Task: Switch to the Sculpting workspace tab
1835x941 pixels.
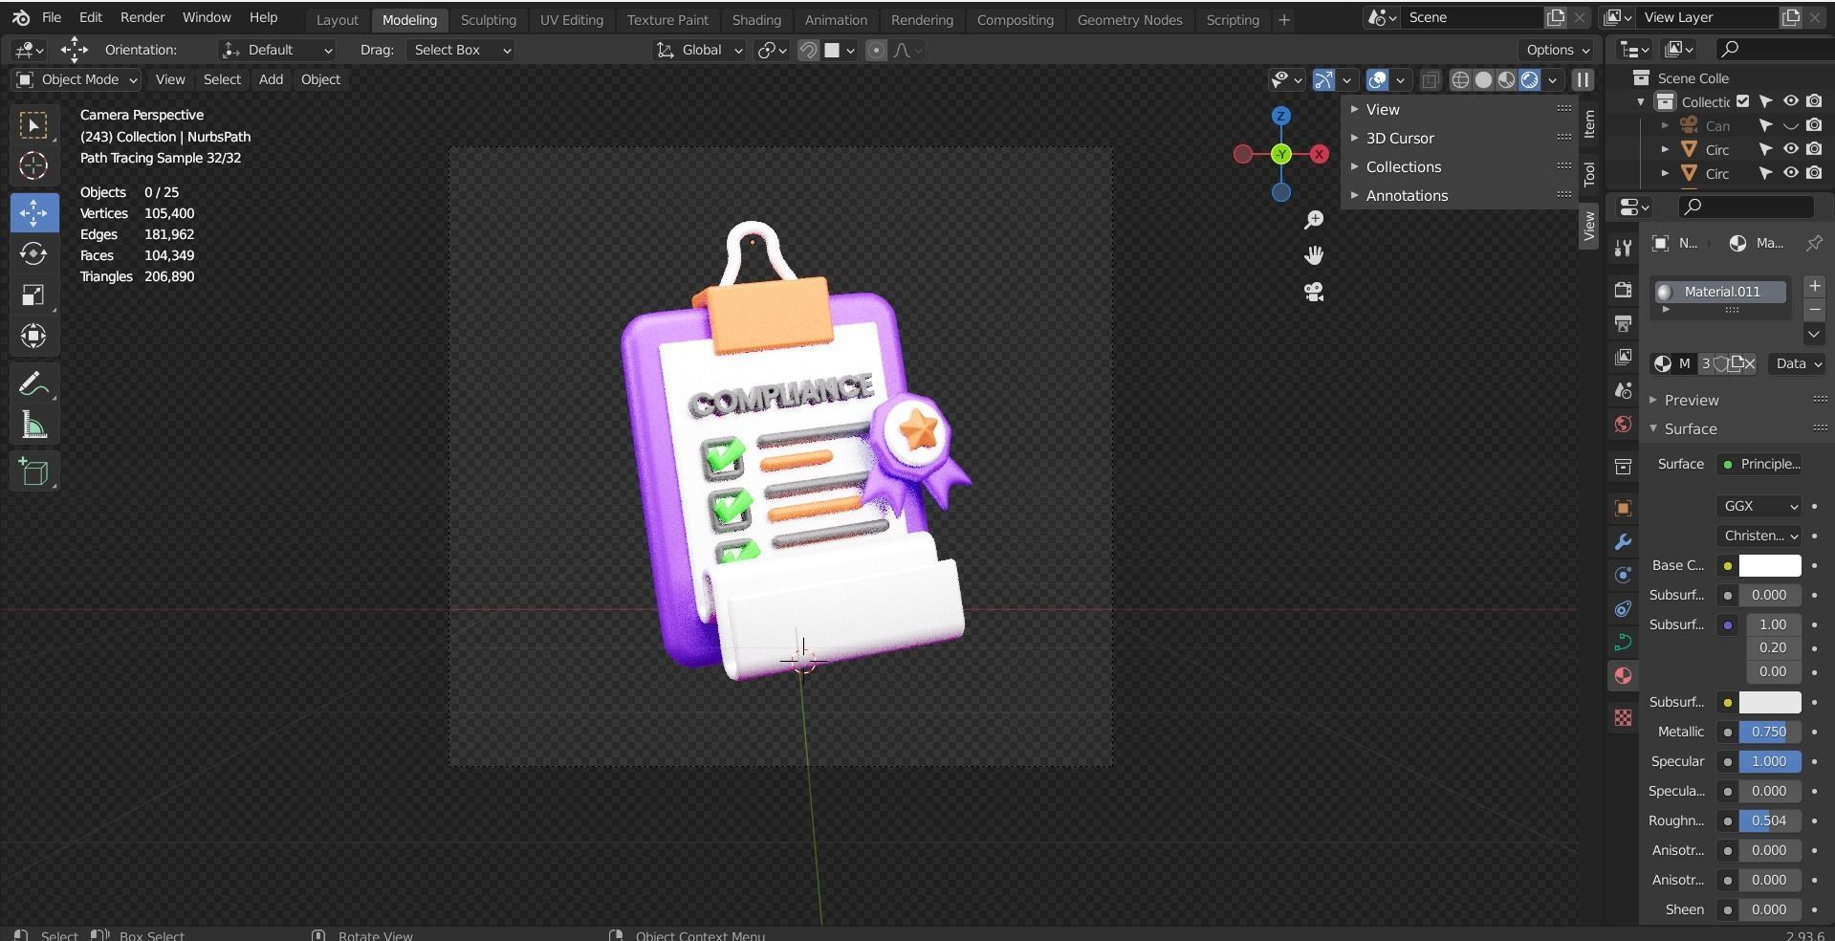Action: 488,19
